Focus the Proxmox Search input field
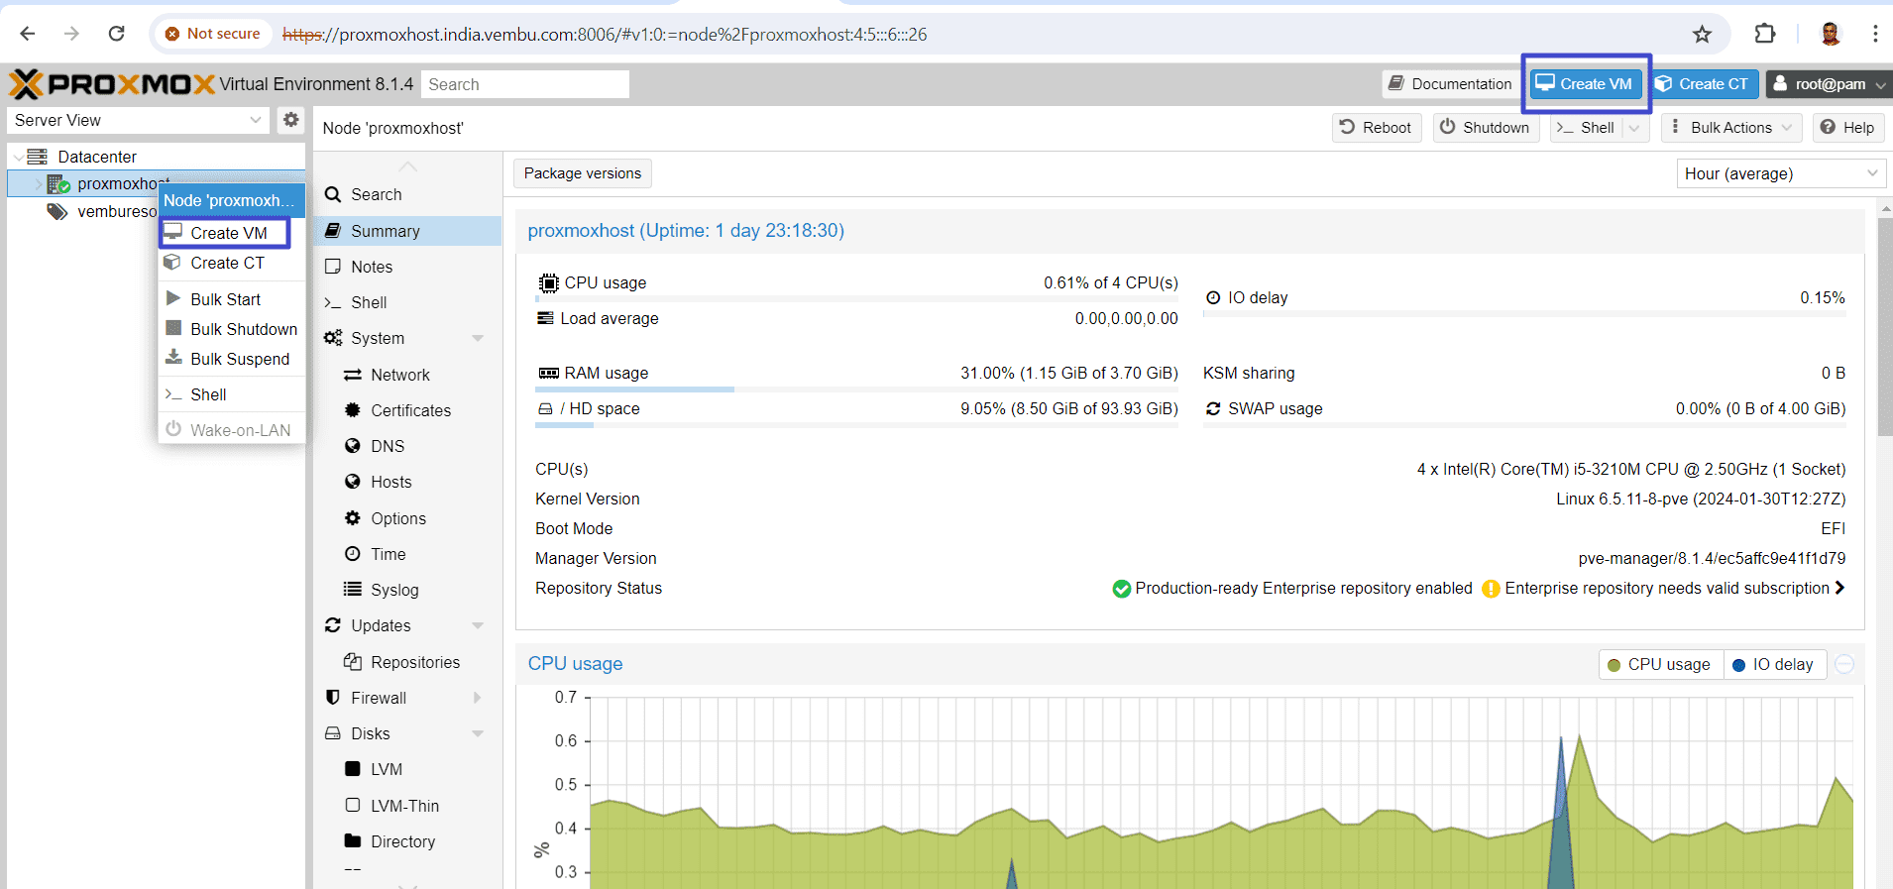The height and width of the screenshot is (889, 1893). tap(525, 84)
